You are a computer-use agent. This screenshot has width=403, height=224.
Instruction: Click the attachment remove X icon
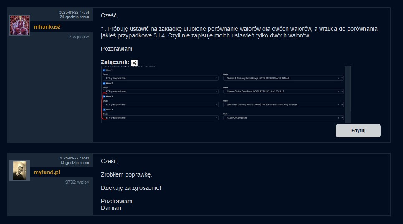(134, 62)
